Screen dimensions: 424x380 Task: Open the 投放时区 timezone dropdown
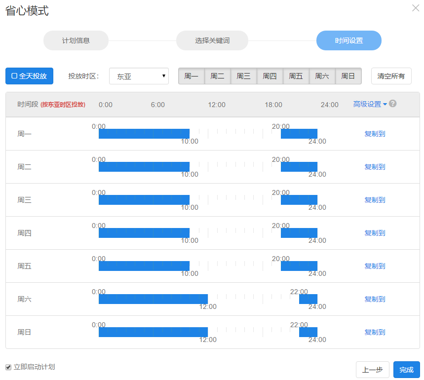tap(139, 76)
